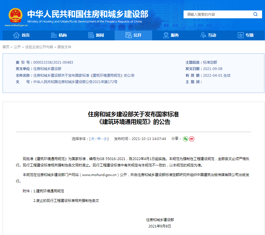
Task: Click the search magnifier icon
Action: 255,14
